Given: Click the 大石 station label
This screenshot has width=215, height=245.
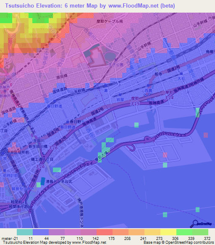Looking at the screenshot, I should (181, 78).
